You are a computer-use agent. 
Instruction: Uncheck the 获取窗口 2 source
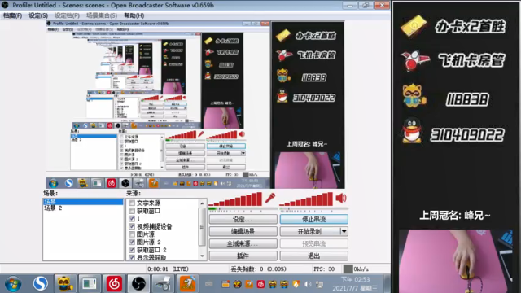point(132,250)
